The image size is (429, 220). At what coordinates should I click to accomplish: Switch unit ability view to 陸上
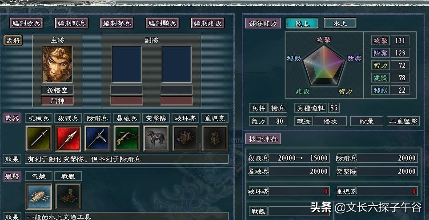[302, 23]
